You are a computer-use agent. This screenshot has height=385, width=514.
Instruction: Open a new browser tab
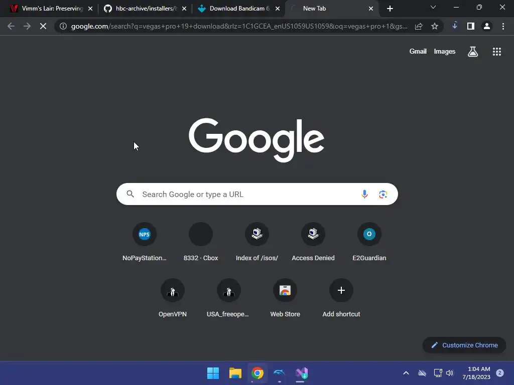click(x=390, y=9)
